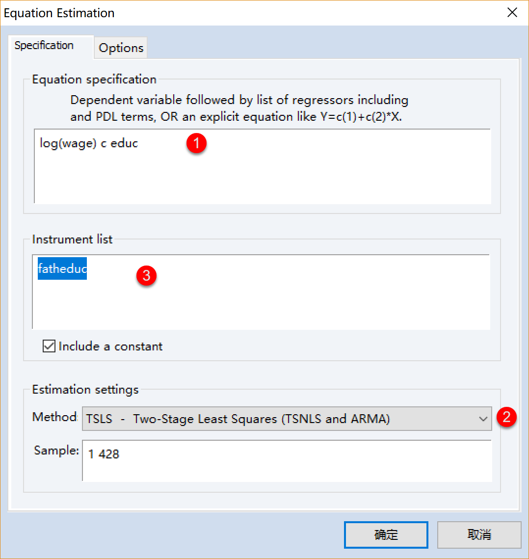Click the 'Method' label
Image resolution: width=529 pixels, height=559 pixels.
click(x=54, y=417)
